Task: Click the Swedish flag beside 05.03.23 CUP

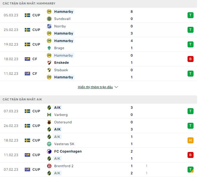Action: point(27,15)
